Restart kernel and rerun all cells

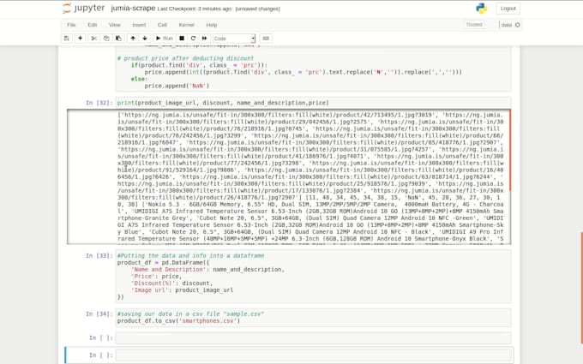point(205,39)
